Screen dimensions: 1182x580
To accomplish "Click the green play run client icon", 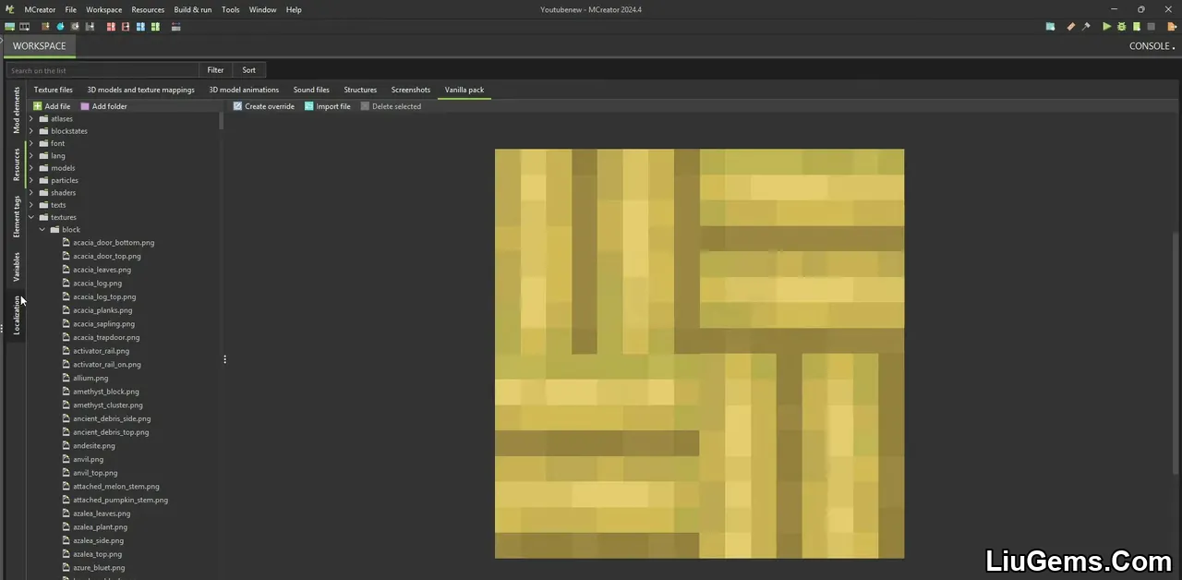I will click(x=1107, y=27).
